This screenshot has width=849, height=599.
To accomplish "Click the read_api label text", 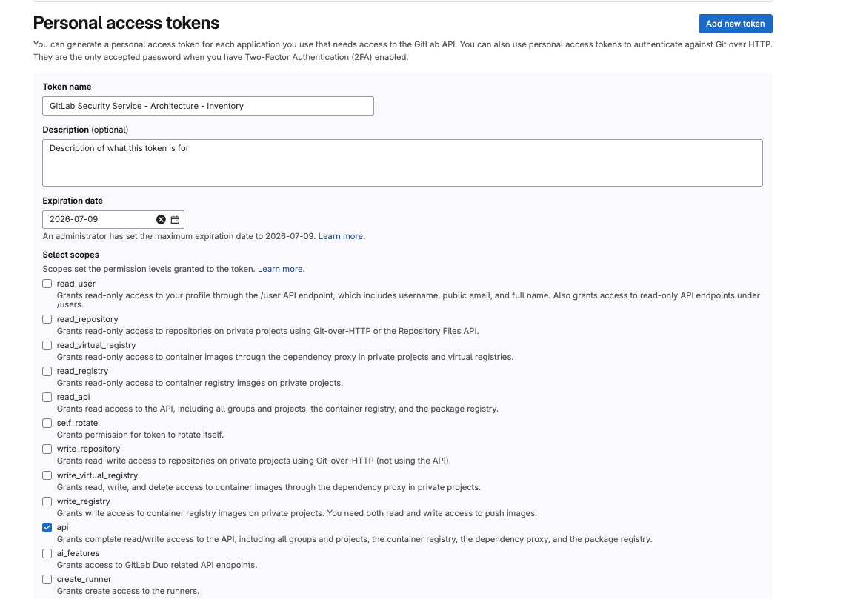I will pos(73,397).
